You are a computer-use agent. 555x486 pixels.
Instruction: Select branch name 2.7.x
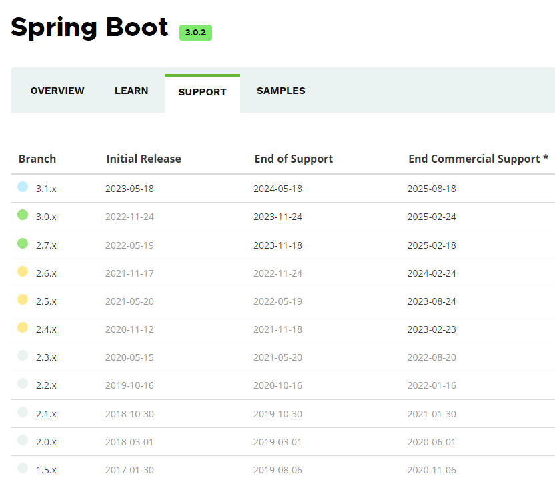(47, 245)
